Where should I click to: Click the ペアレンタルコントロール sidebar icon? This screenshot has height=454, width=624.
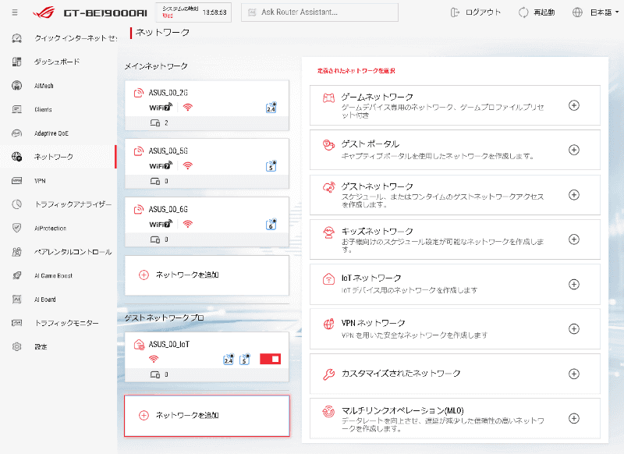click(16, 252)
